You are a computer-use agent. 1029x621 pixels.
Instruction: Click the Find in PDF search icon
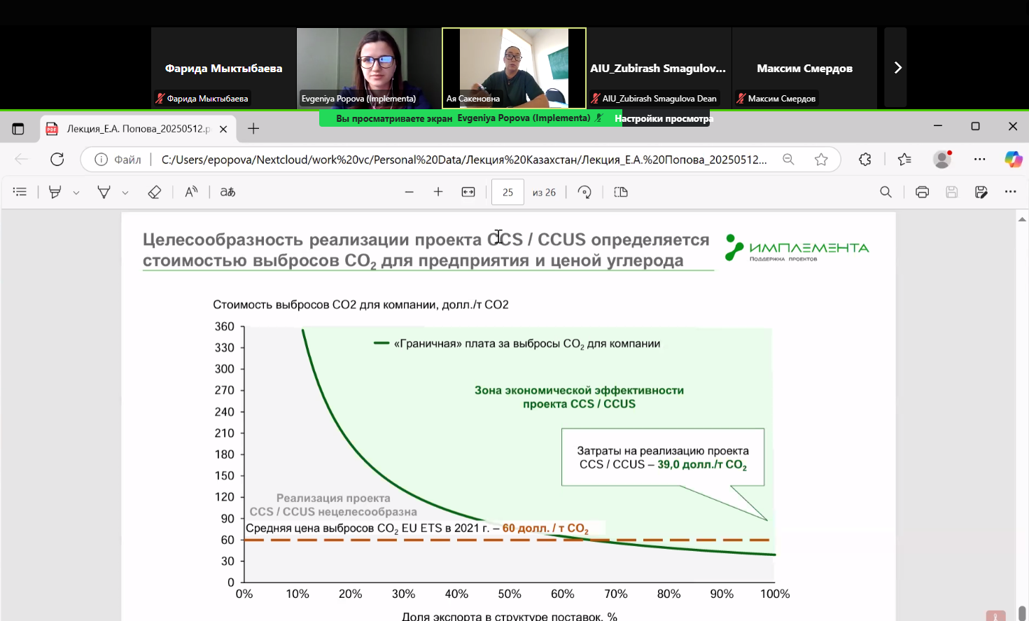pyautogui.click(x=885, y=192)
